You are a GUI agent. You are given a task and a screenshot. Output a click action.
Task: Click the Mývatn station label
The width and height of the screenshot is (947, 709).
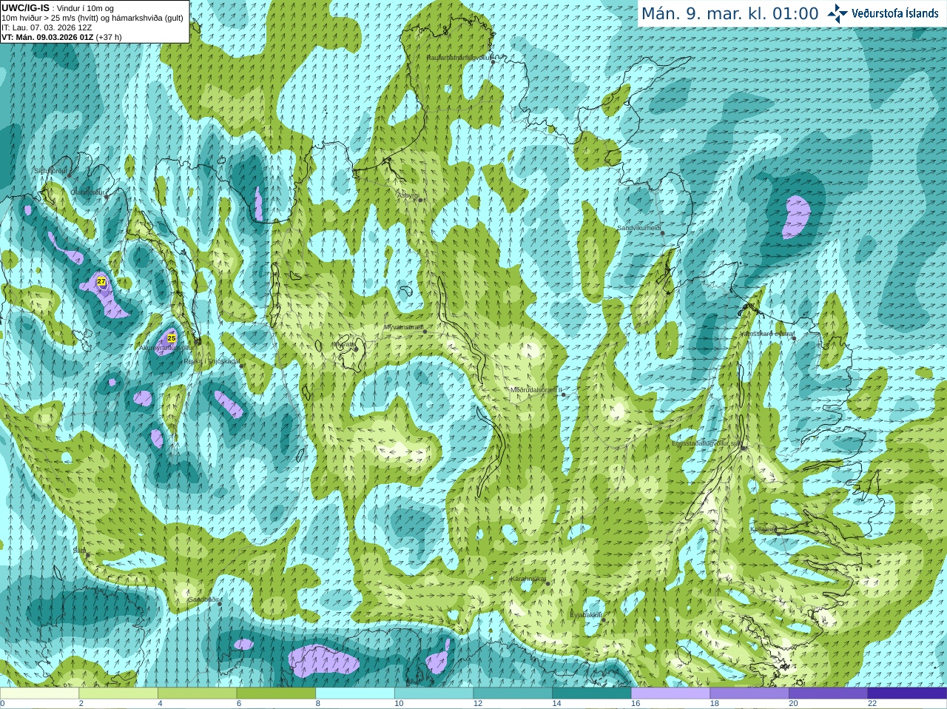[344, 344]
